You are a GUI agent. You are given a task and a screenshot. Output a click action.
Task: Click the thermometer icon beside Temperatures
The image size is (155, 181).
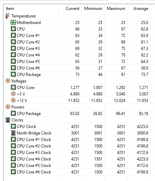coord(8,16)
